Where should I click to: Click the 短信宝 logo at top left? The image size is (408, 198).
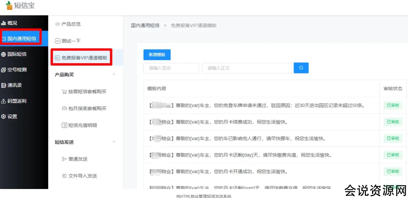[20, 6]
